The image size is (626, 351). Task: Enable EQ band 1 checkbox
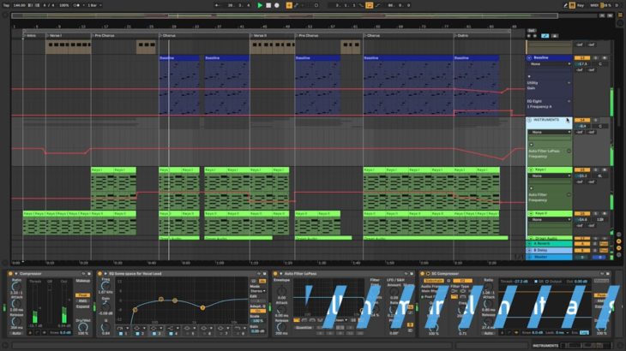[x=121, y=334]
